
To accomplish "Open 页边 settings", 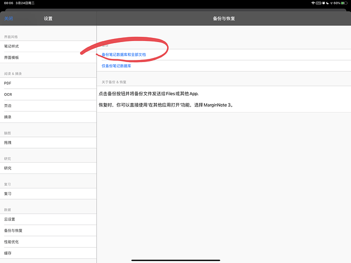I will point(48,106).
